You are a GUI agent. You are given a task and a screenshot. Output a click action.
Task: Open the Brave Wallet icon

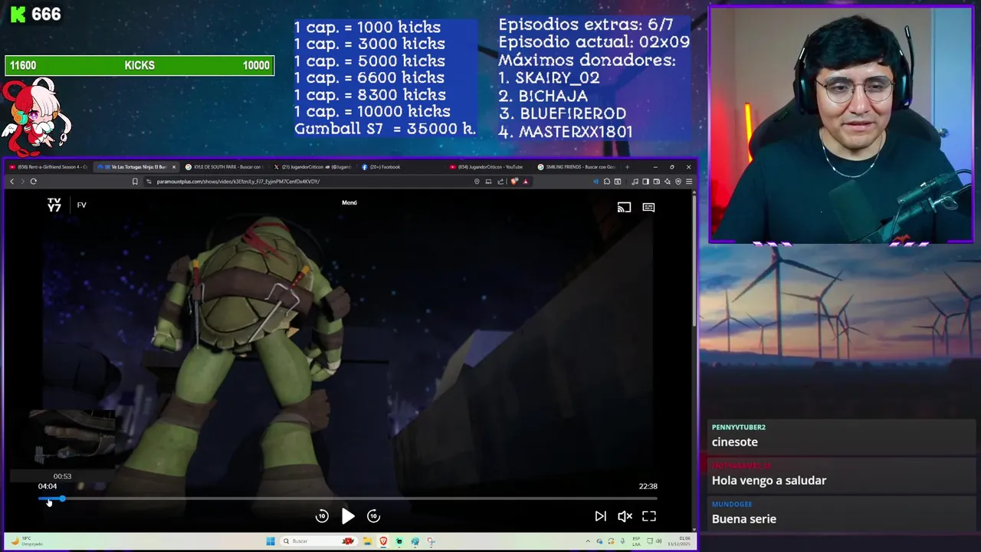[x=657, y=182]
